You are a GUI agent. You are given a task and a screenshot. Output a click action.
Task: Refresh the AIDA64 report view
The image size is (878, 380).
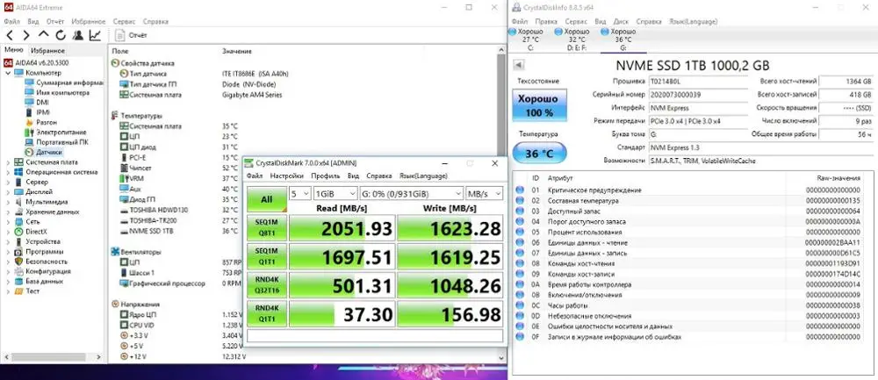click(x=61, y=35)
